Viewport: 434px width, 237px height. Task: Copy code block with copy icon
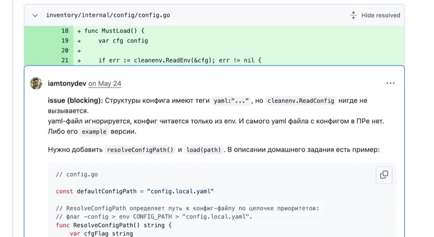coord(384,175)
